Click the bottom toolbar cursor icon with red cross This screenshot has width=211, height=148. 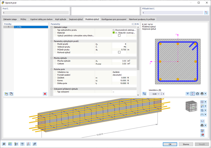pyautogui.click(x=28, y=144)
